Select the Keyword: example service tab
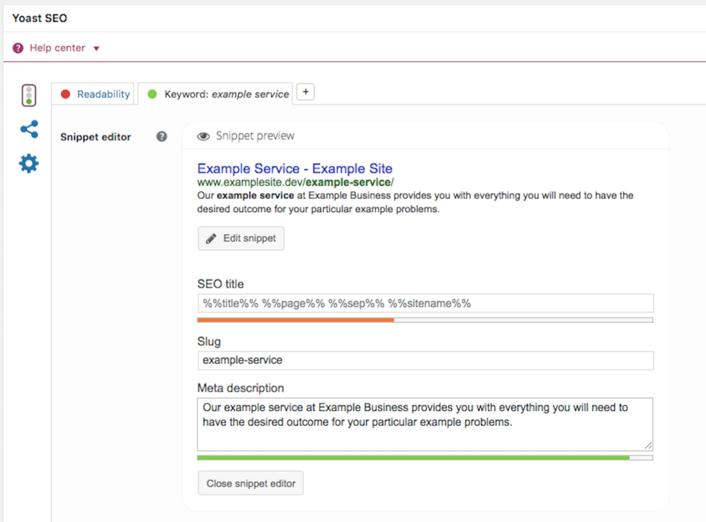The width and height of the screenshot is (706, 522). click(x=226, y=94)
